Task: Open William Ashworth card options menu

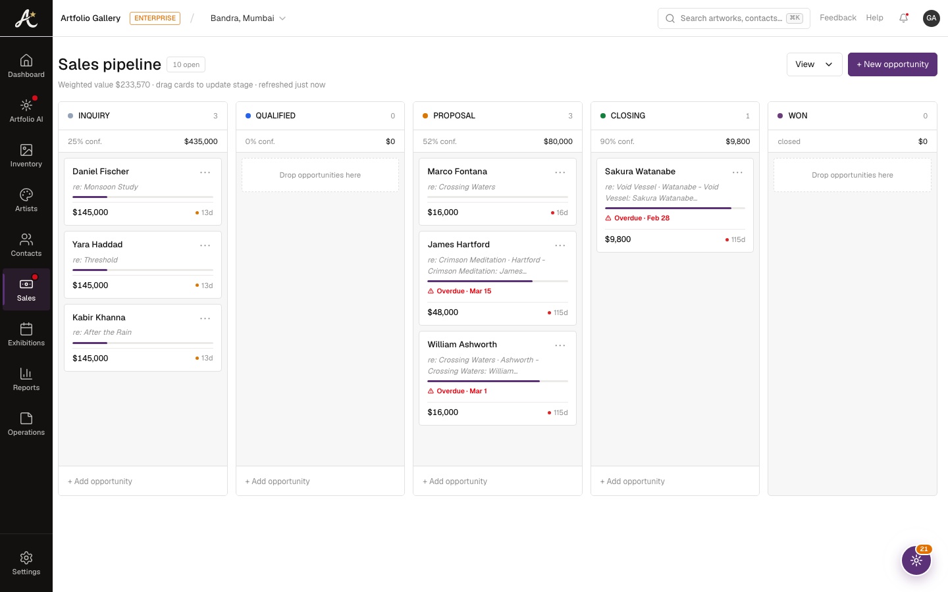Action: 560,345
